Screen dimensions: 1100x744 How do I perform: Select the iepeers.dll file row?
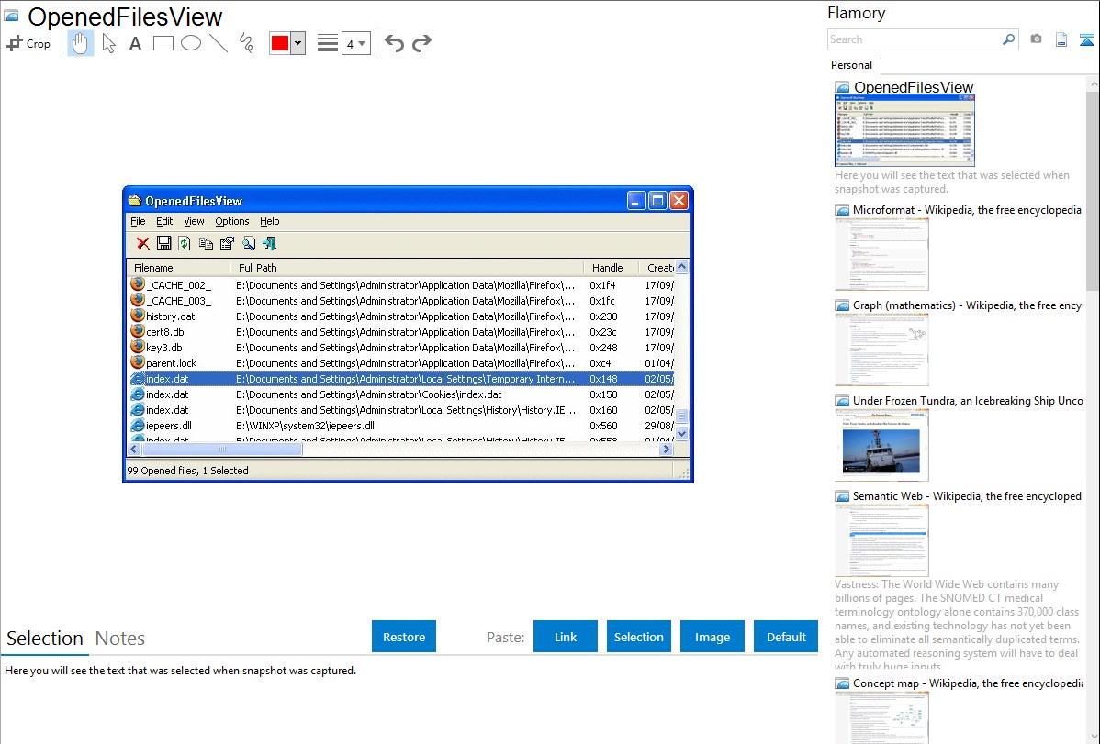point(401,426)
